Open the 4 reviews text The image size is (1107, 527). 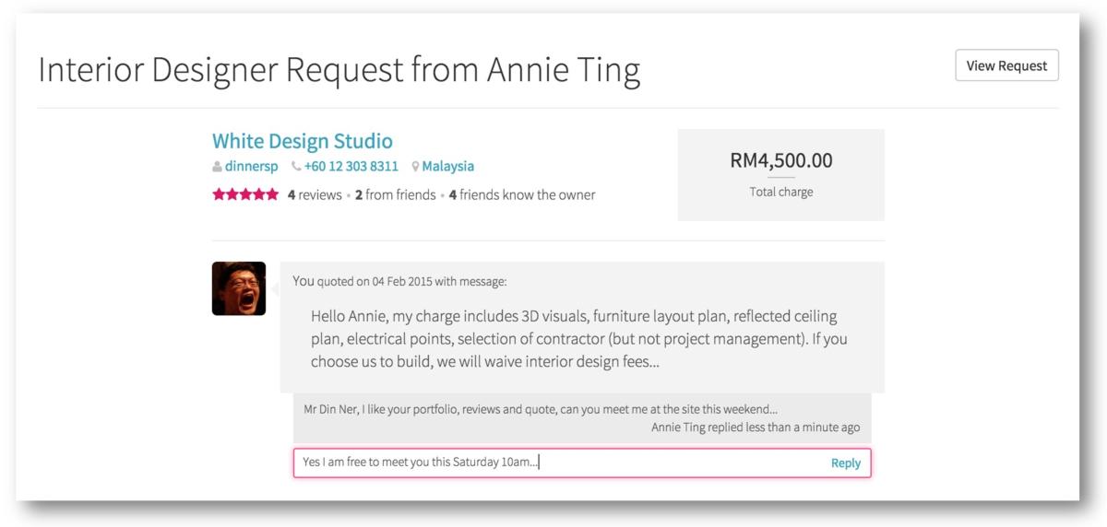click(x=315, y=194)
